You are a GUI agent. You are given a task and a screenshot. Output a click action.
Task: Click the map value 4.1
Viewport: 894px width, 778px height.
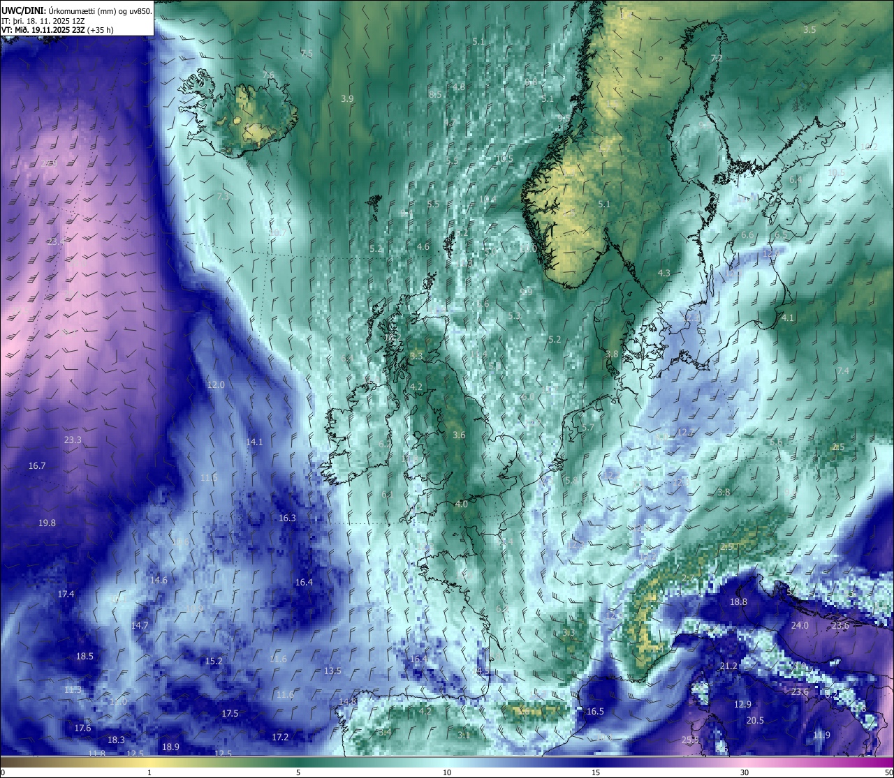coord(788,318)
